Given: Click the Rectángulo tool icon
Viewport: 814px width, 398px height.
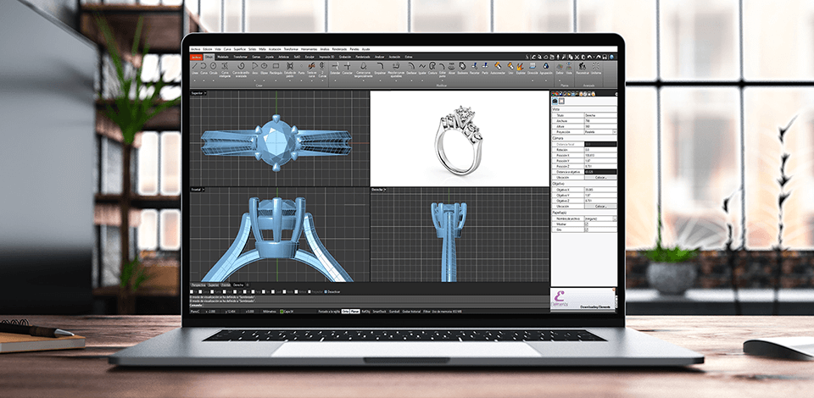Looking at the screenshot, I should (x=276, y=66).
